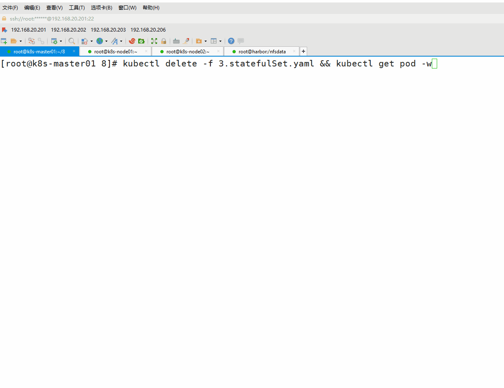This screenshot has width=504, height=388.
Task: Open the virtual keyboard icon
Action: (176, 41)
